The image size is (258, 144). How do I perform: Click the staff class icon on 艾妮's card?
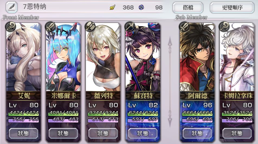(11, 27)
